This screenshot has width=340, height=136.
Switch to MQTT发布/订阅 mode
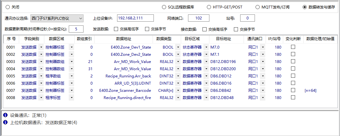pyautogui.click(x=258, y=7)
